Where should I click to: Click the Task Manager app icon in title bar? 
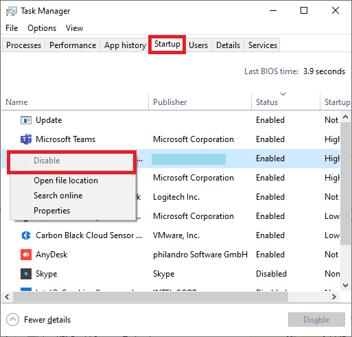(12, 11)
